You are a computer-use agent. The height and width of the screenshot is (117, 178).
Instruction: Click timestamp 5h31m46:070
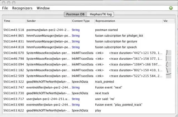14,53
